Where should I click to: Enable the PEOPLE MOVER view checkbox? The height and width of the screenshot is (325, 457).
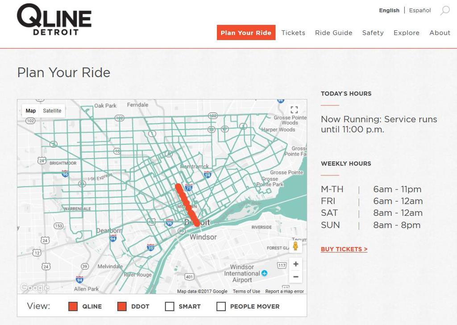[x=221, y=306]
